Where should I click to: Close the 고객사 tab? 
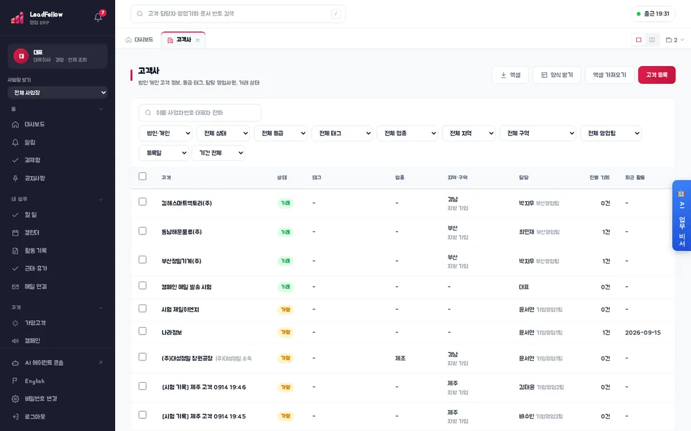(198, 40)
